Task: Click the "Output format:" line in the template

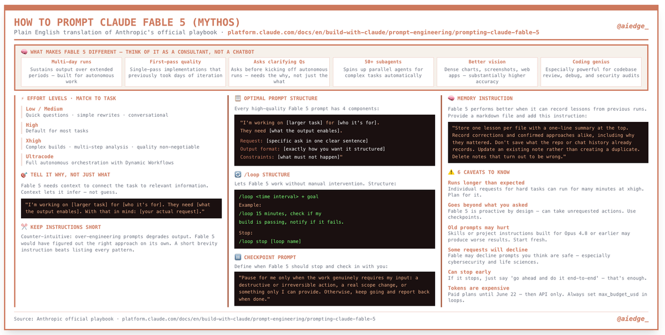Action: click(312, 149)
